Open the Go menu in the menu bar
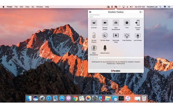173x108 pixels. (x=33, y=7)
